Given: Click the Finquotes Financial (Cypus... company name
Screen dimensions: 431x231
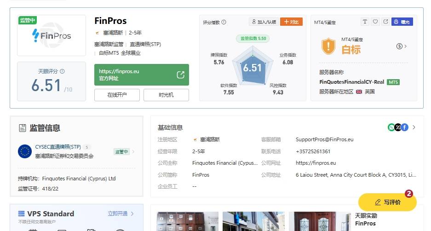Looking at the screenshot, I should click(225, 163).
